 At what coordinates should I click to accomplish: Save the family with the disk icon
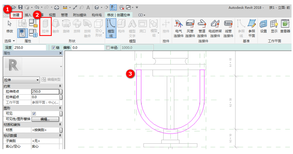[20, 7]
